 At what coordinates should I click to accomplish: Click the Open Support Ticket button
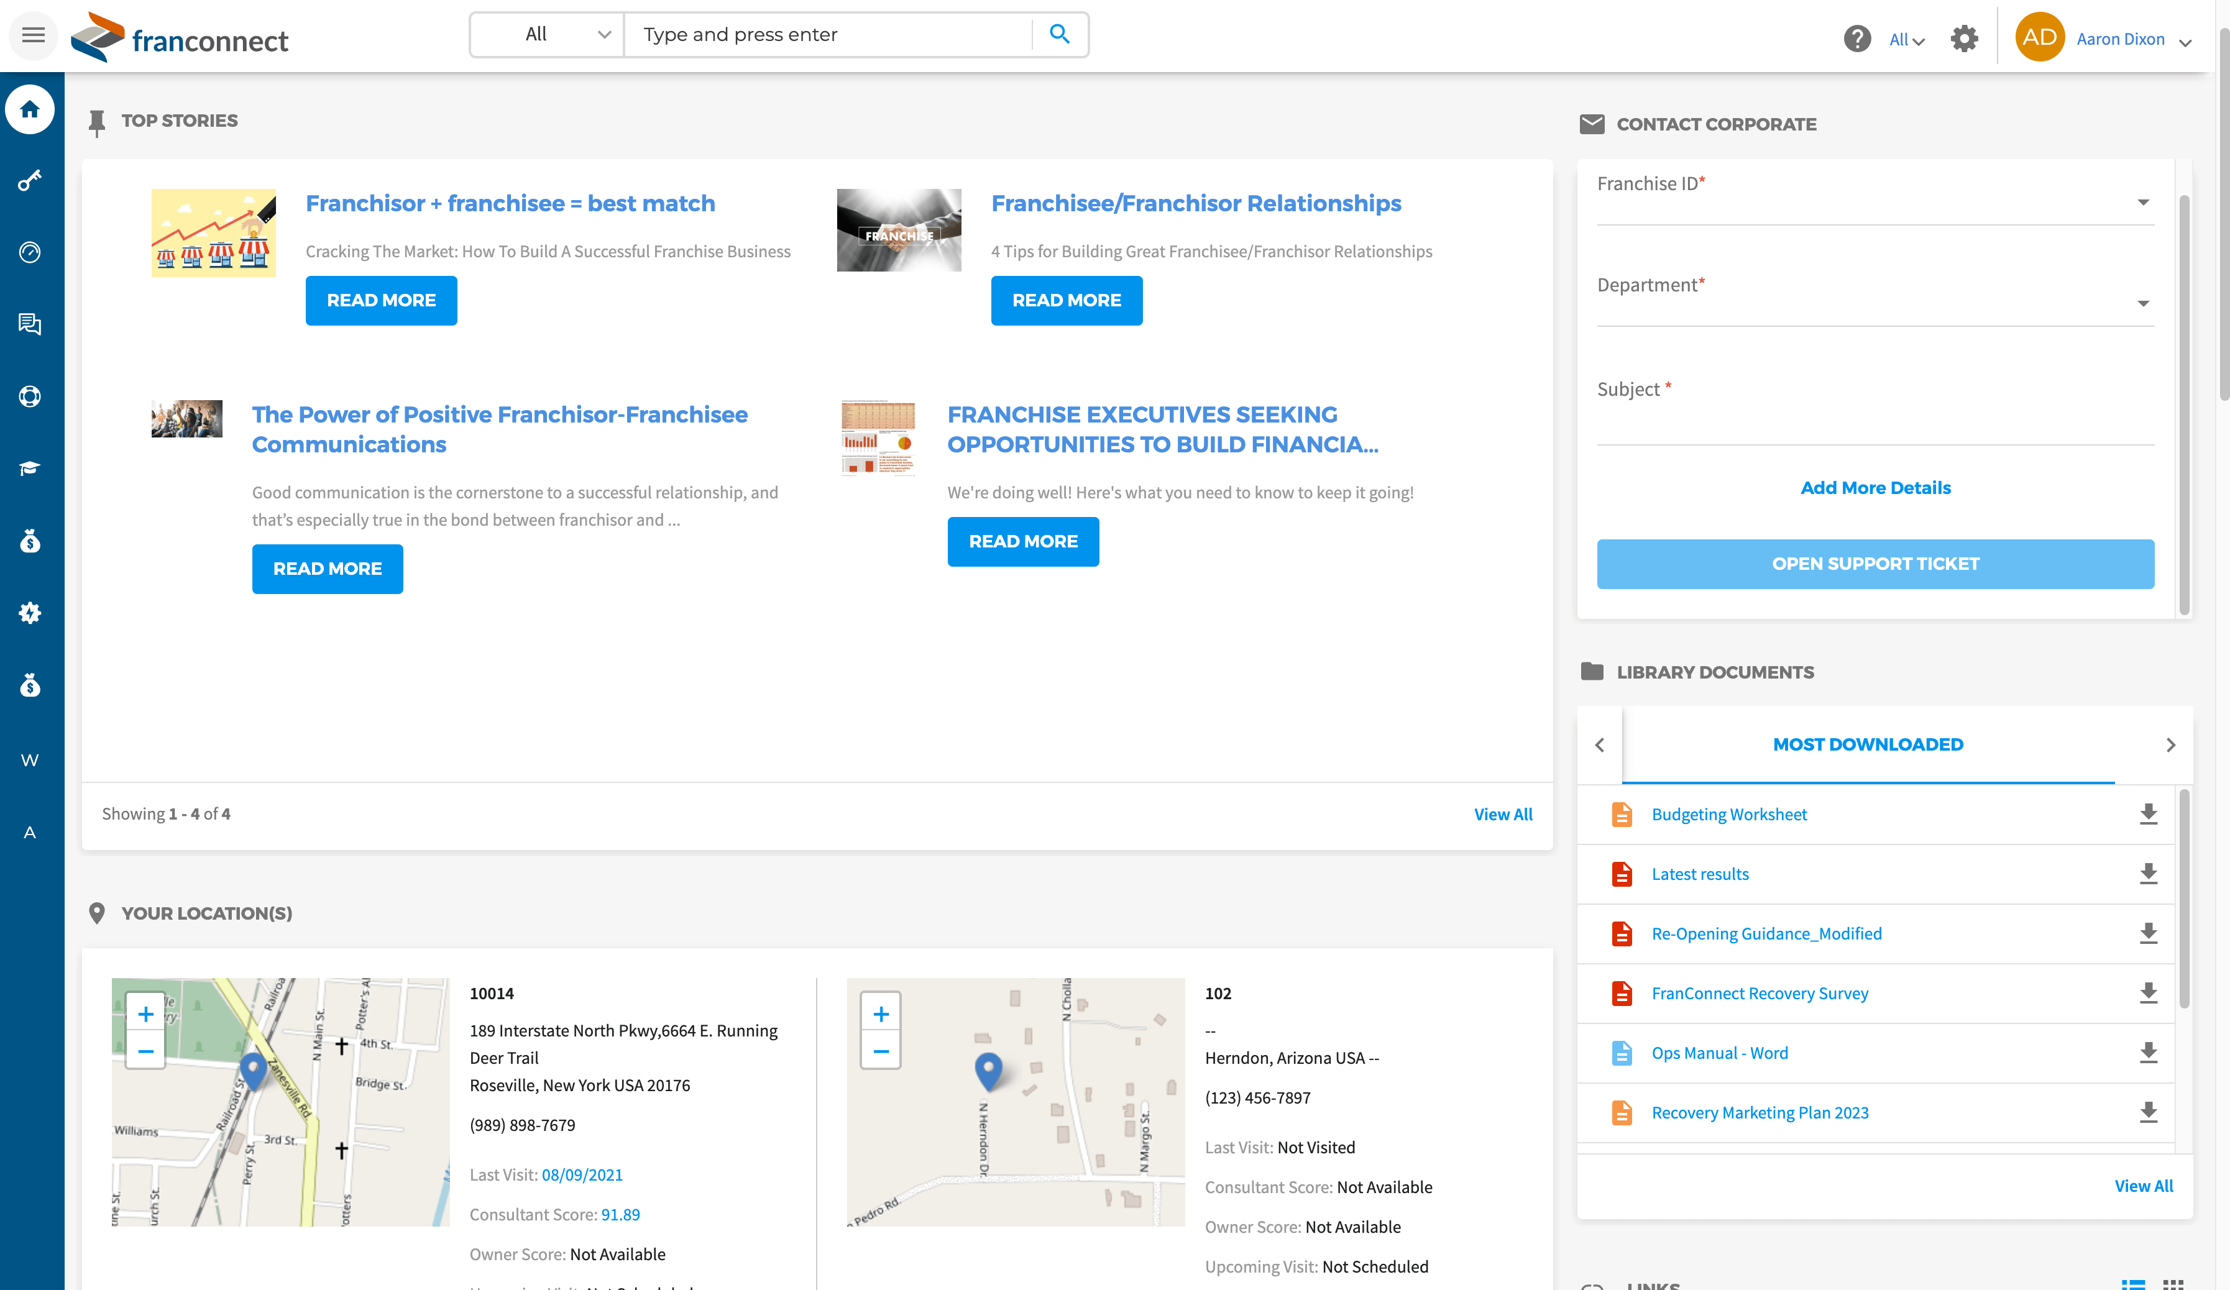point(1874,564)
